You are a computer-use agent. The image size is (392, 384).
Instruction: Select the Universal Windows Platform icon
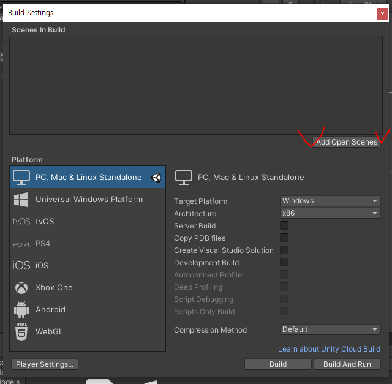[x=21, y=200]
